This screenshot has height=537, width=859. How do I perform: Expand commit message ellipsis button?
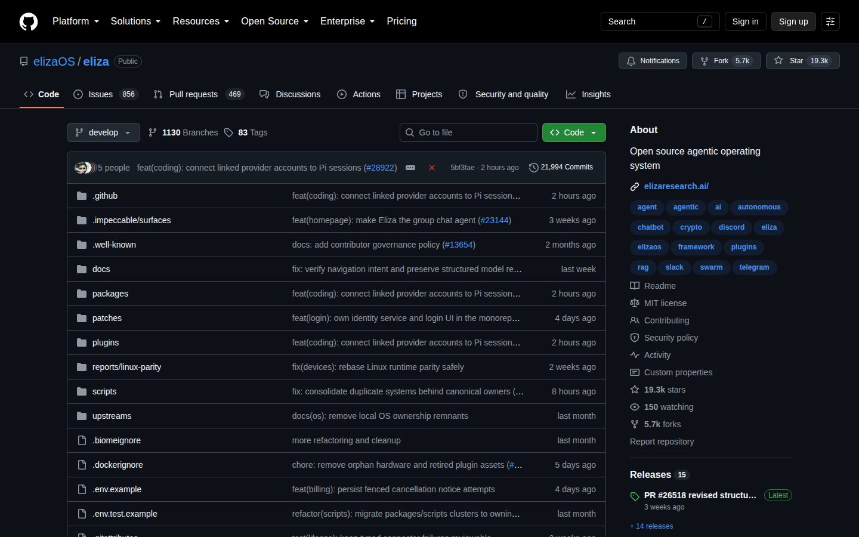pos(410,168)
